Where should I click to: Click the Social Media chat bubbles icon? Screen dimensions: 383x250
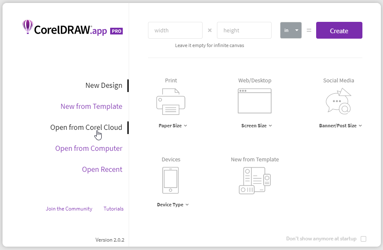click(338, 101)
